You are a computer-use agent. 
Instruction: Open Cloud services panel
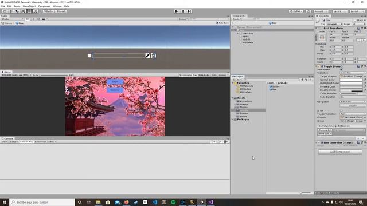pos(309,11)
